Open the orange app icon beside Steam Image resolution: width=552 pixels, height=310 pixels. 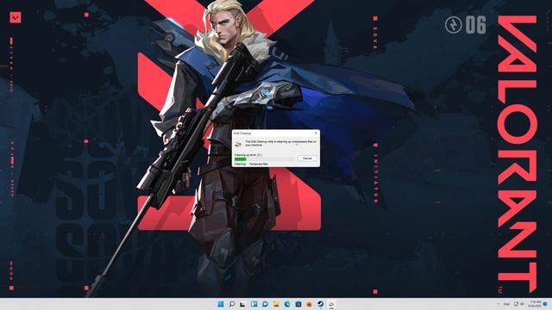tap(309, 304)
